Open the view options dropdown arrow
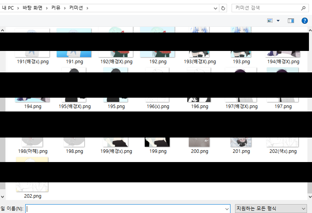This screenshot has width=312, height=213. (x=278, y=21)
